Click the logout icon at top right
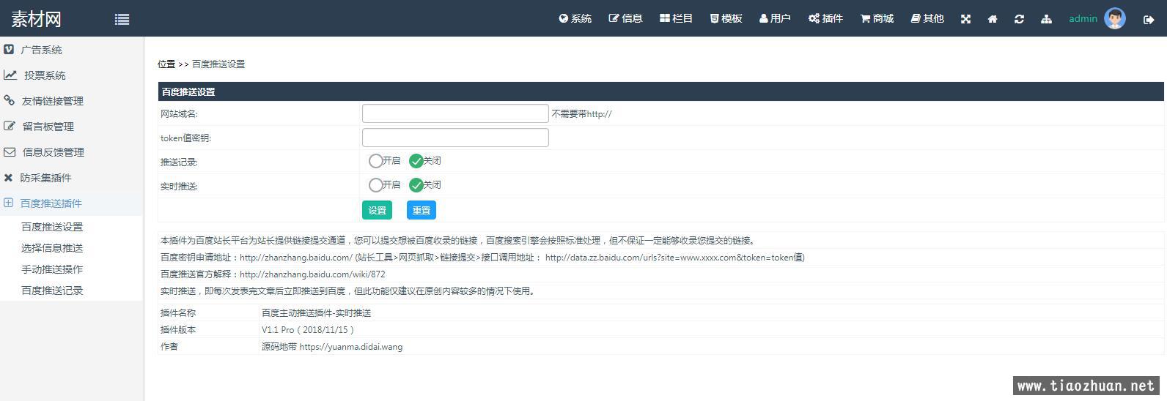The height and width of the screenshot is (401, 1167). (x=1148, y=20)
